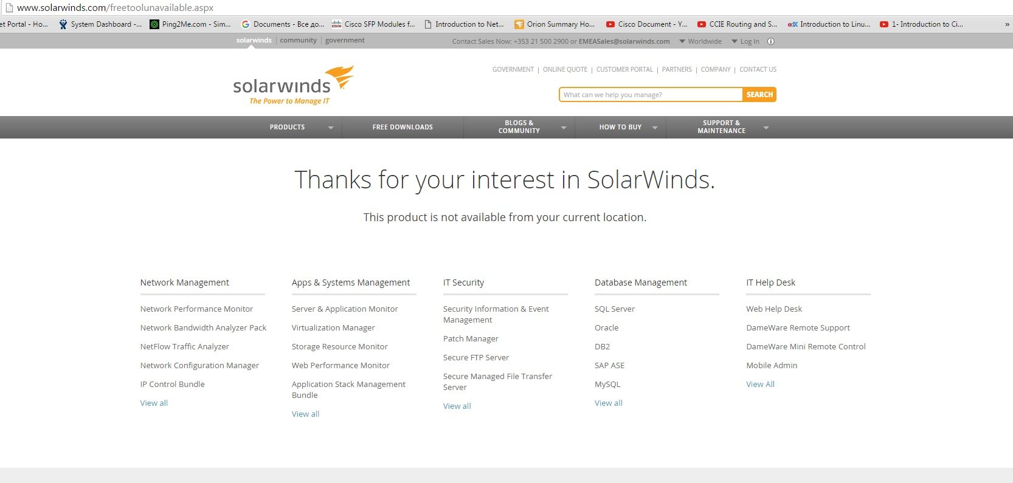Open the Blogs & Community menu

(519, 126)
